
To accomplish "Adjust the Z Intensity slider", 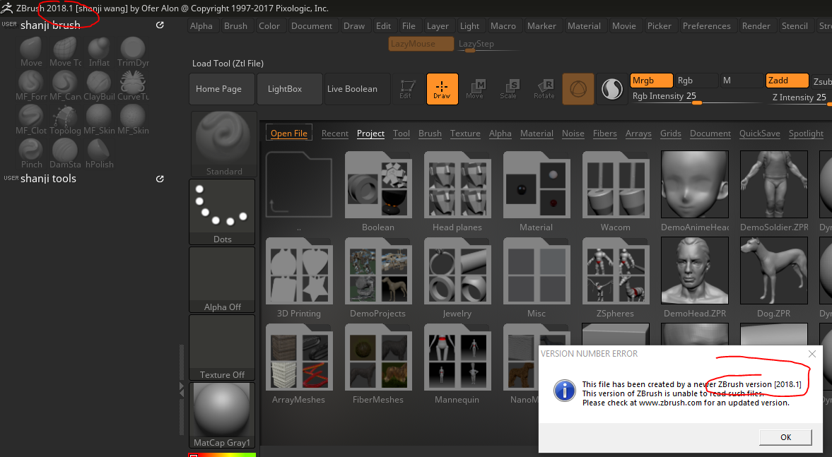I will coord(799,97).
